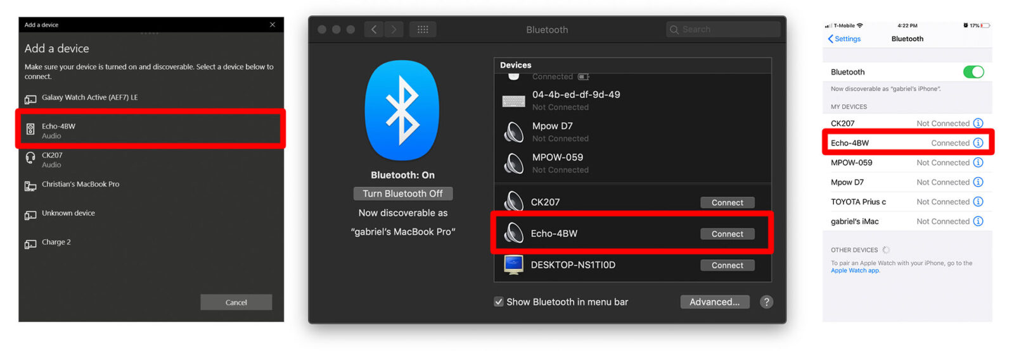This screenshot has height=351, width=1014.
Task: Toggle the iPhone Bluetooth switch off
Action: [973, 71]
